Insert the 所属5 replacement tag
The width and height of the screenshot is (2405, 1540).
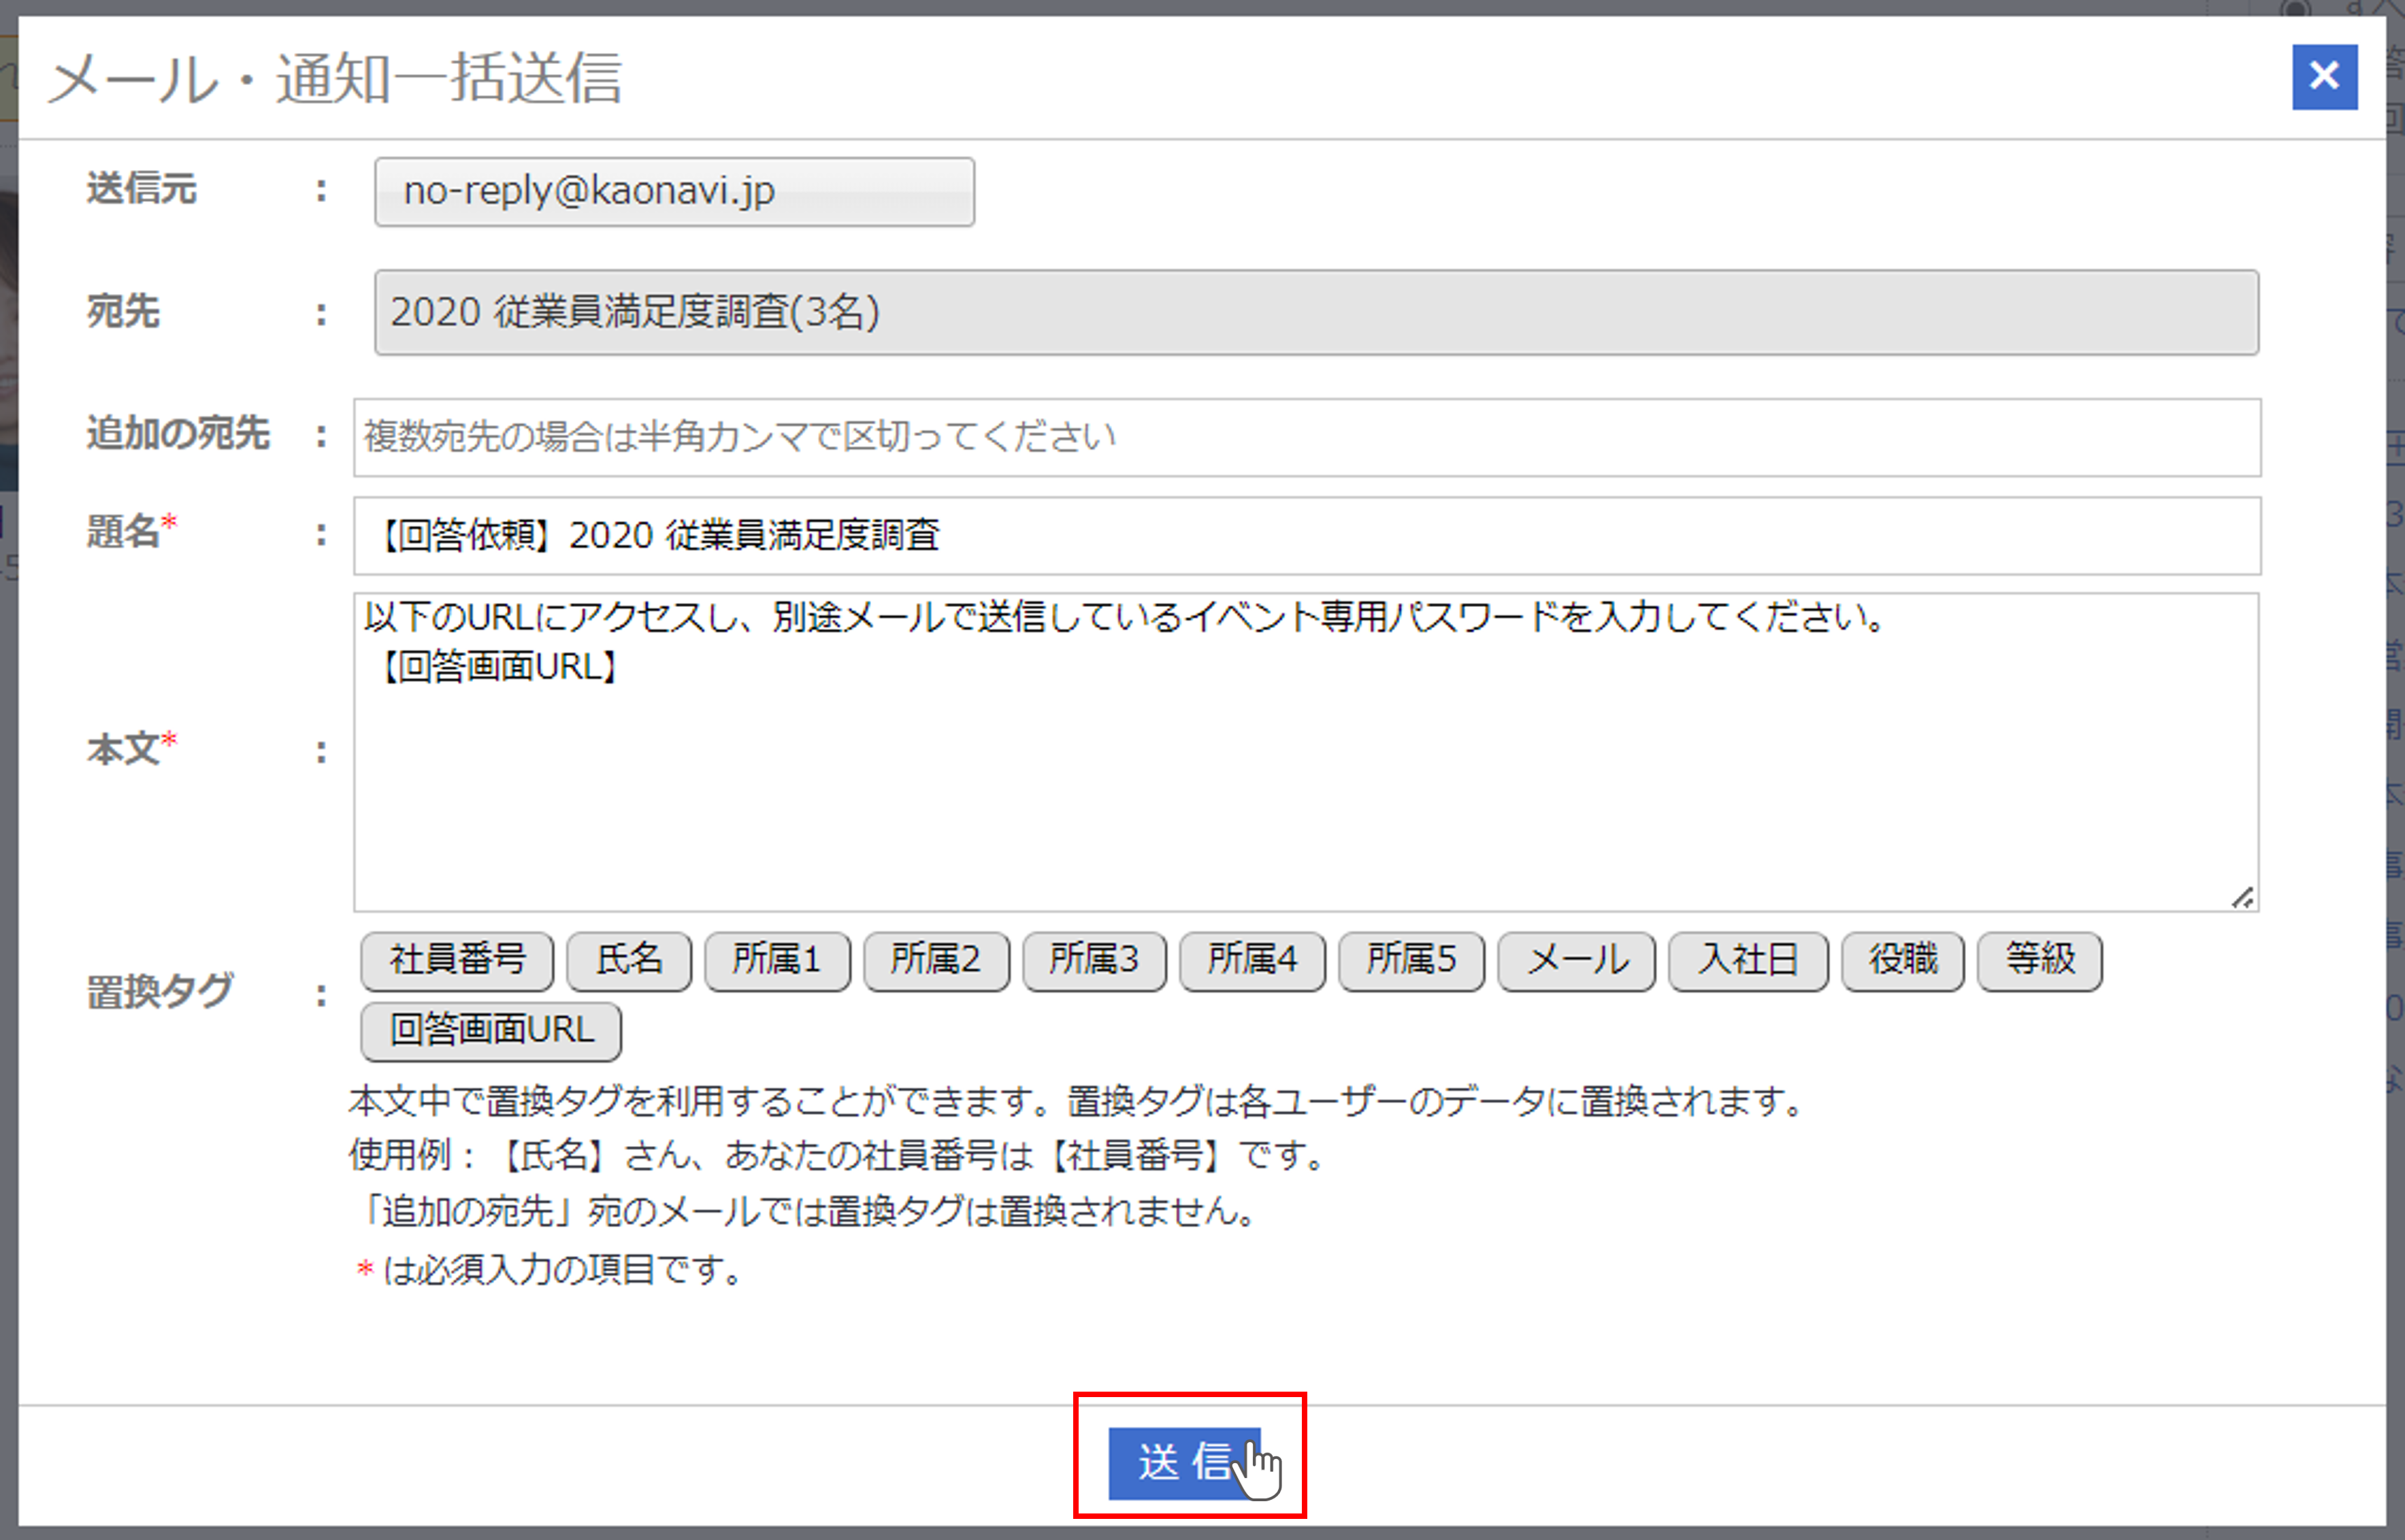click(1411, 960)
